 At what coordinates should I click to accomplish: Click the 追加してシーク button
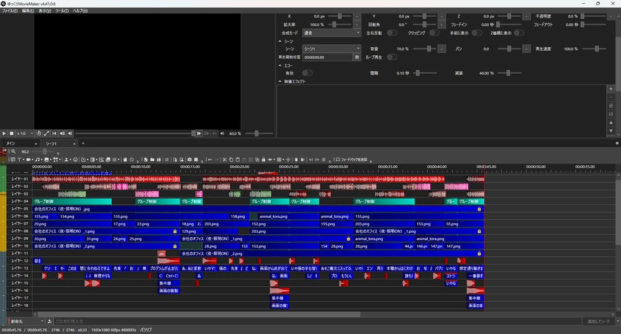[x=599, y=322]
